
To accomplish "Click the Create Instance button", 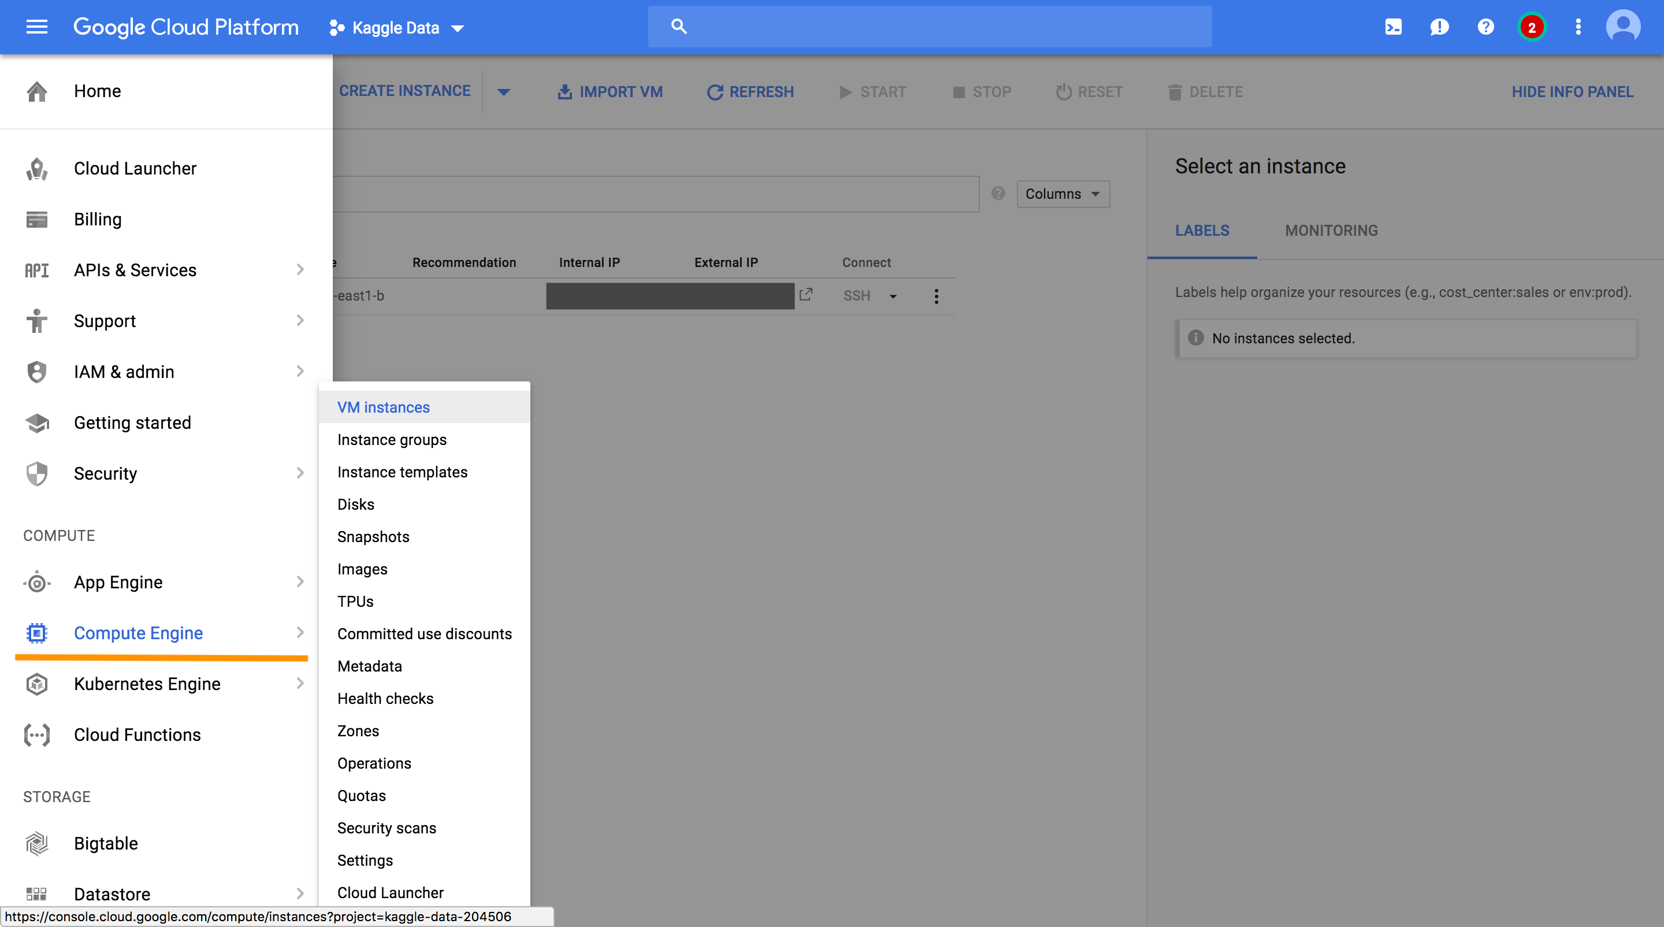I will (x=405, y=91).
